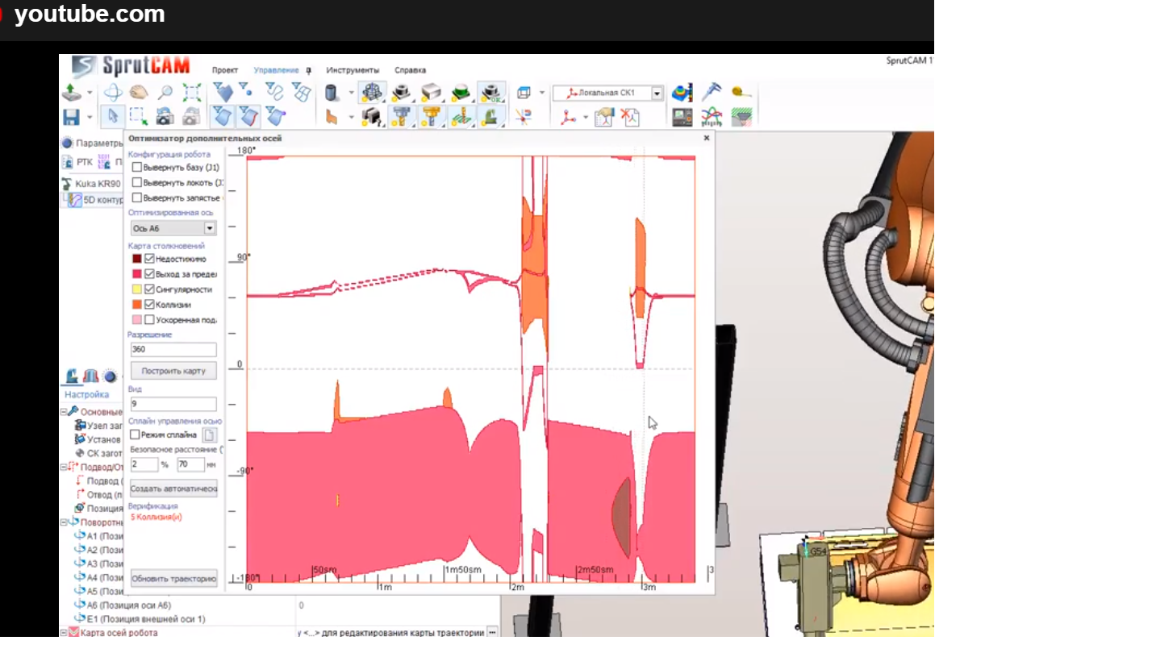Select the arrow pointer selection tool
This screenshot has height=653, width=1152.
pos(112,117)
